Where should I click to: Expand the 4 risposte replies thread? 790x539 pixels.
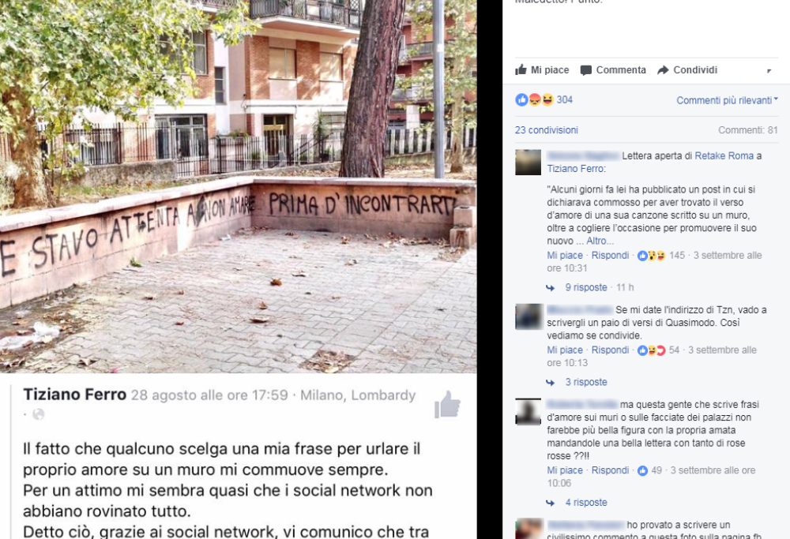tap(586, 502)
